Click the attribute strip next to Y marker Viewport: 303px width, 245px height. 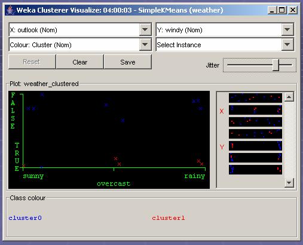[255, 146]
